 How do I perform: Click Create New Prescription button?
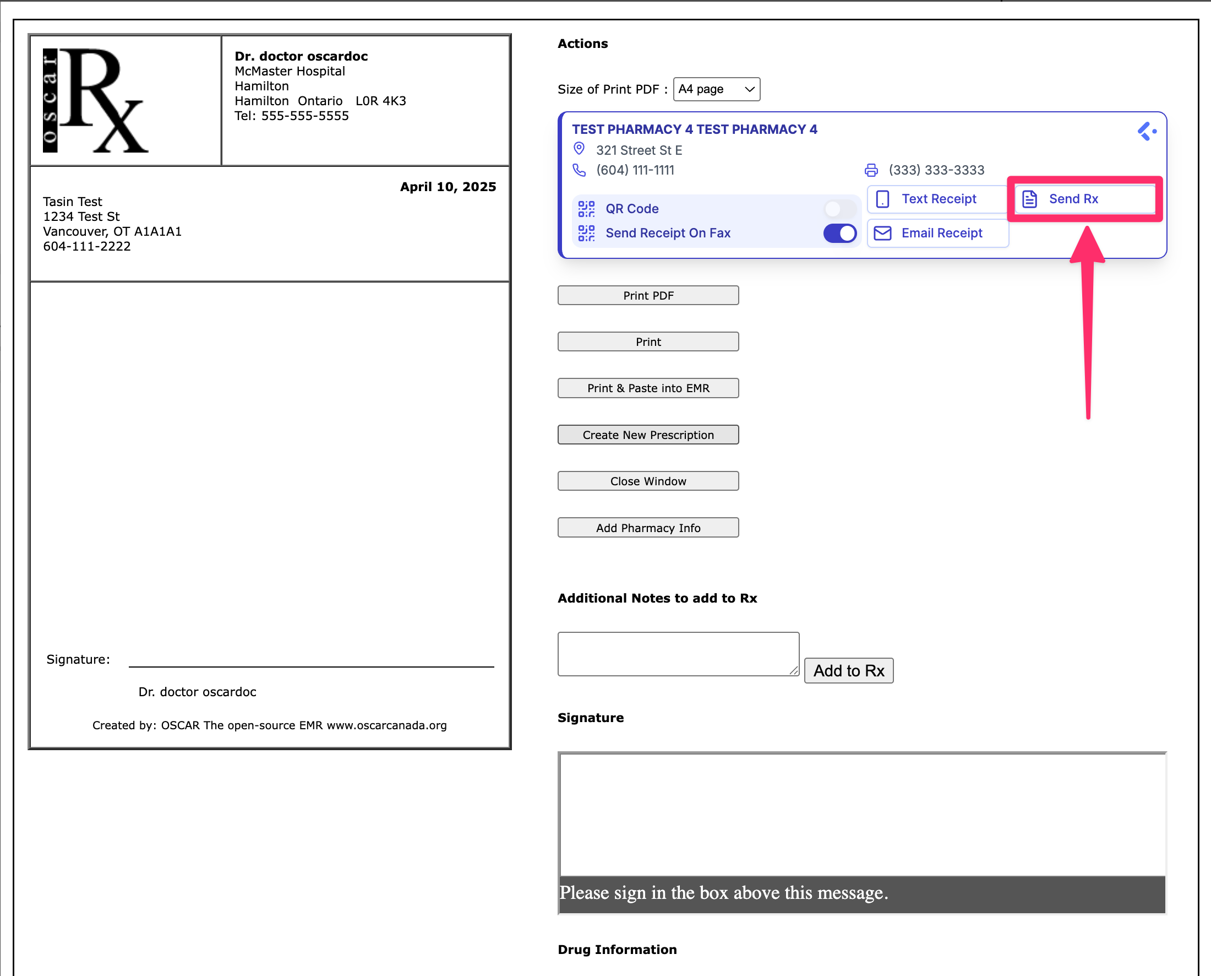coord(647,435)
